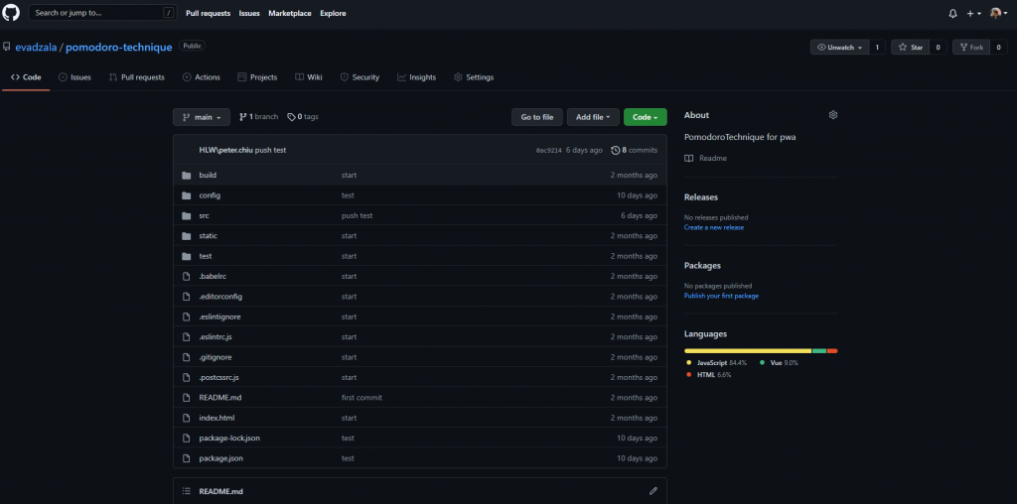
Task: Click the .eslintignore file icon
Action: click(187, 316)
